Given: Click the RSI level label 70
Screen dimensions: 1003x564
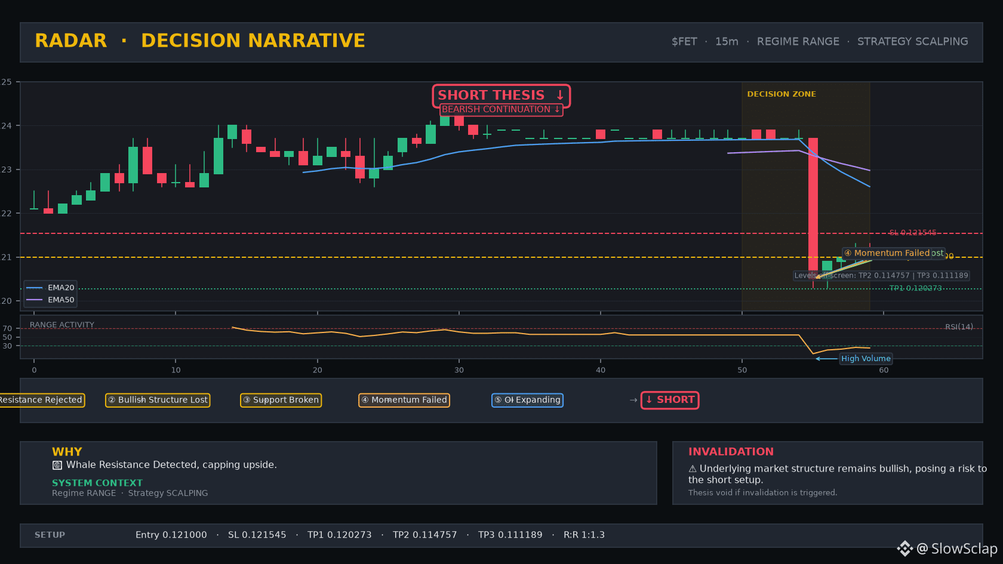Looking at the screenshot, I should tap(7, 329).
